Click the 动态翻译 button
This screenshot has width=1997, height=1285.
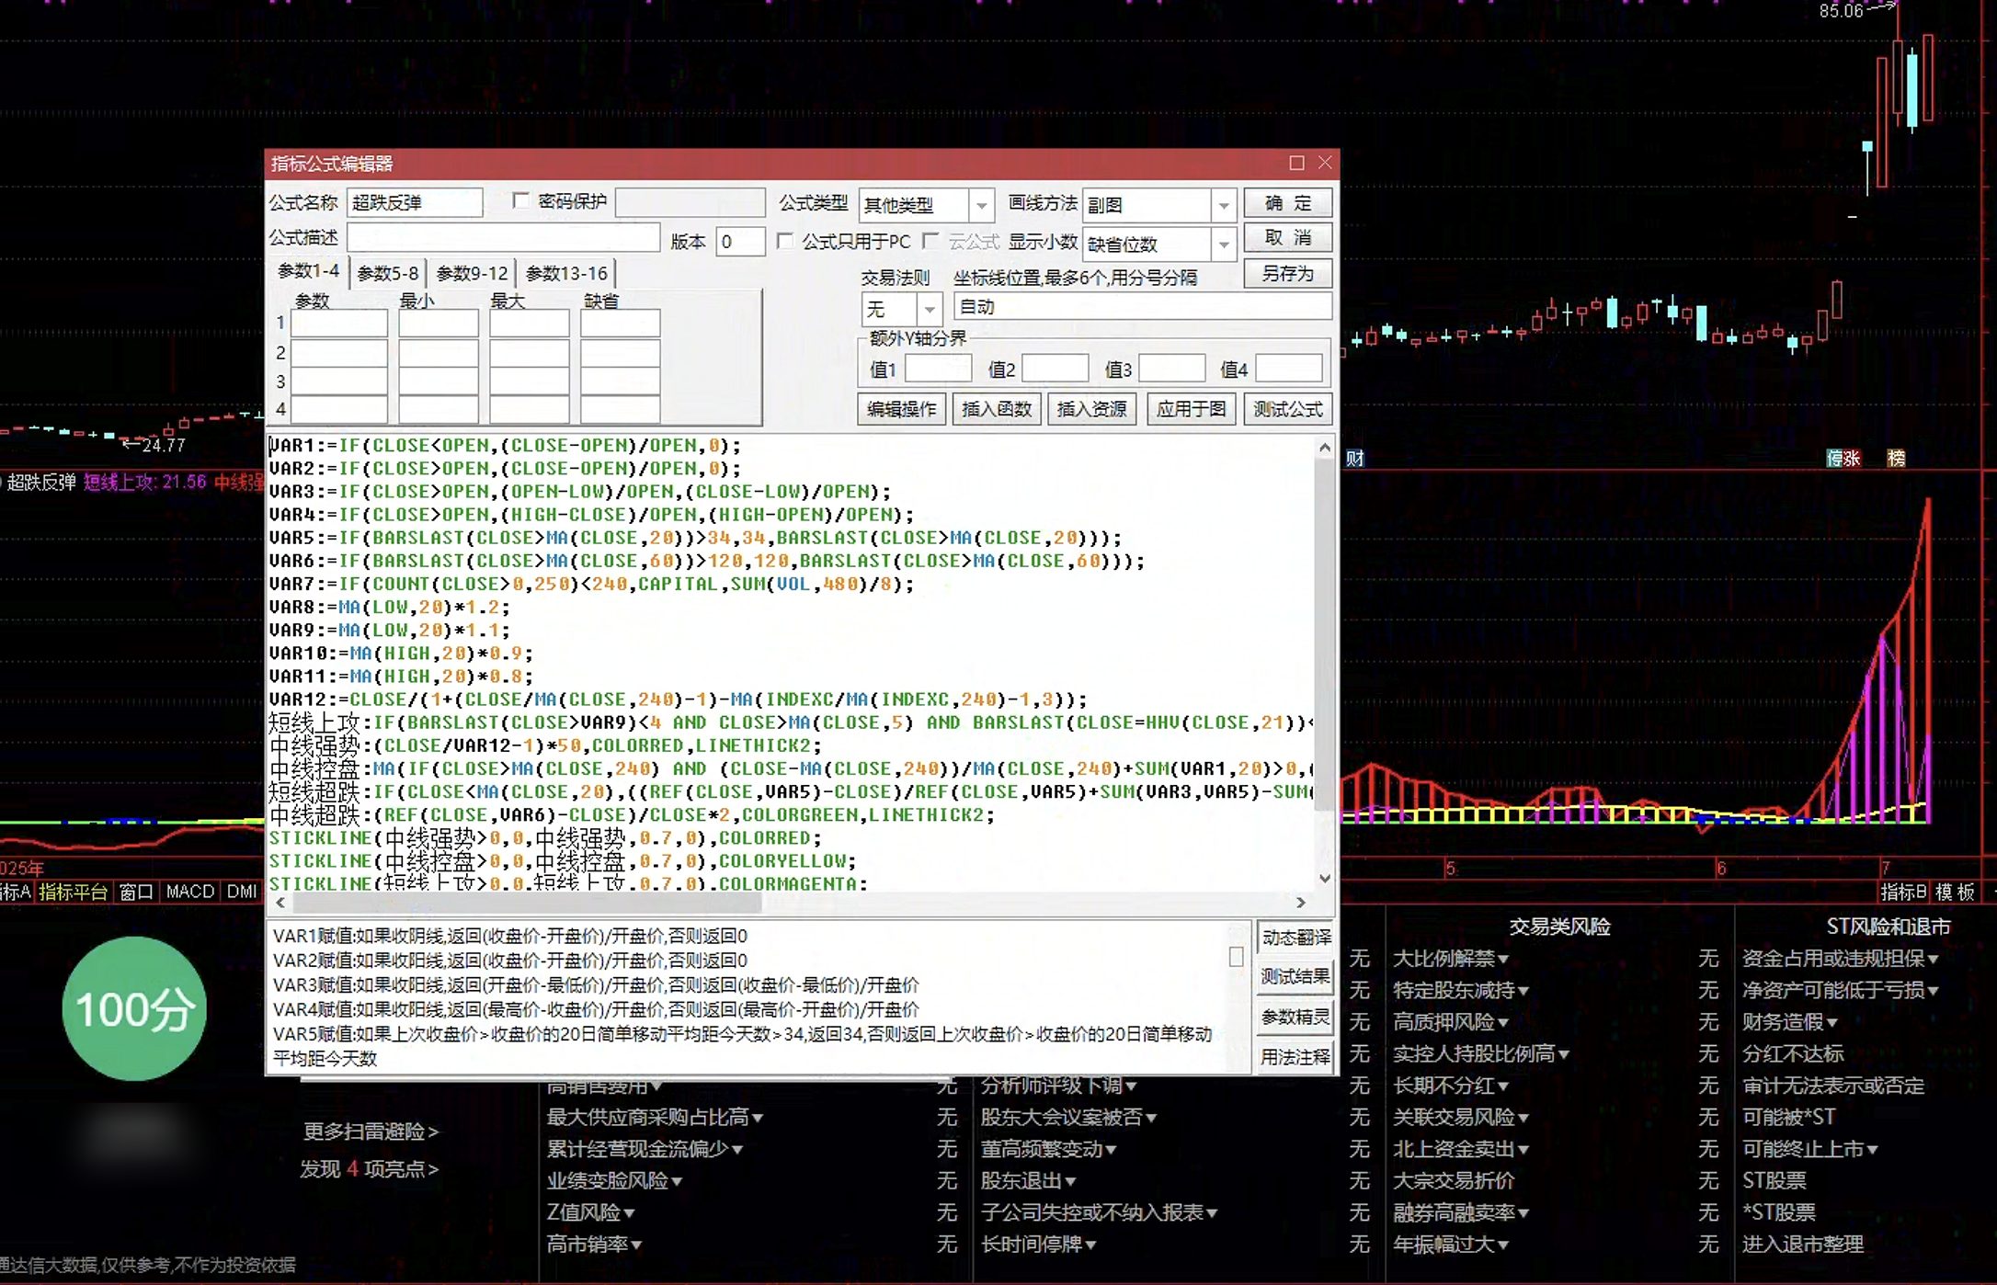[x=1295, y=938]
